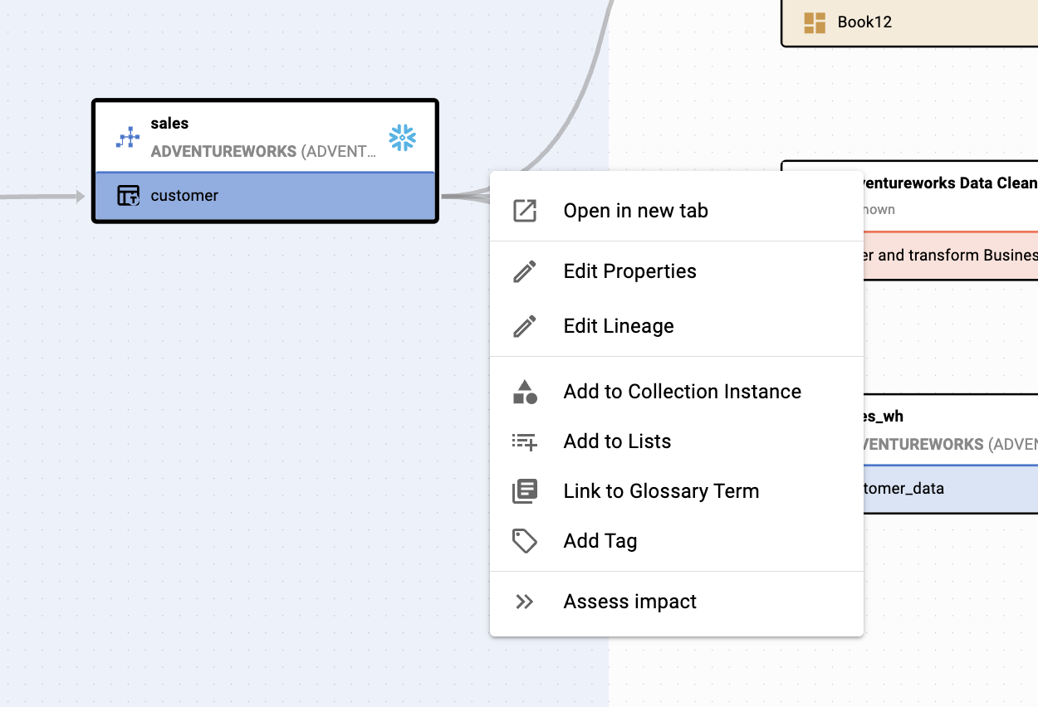Run Assess impact from context menu
Screen dimensions: 1038x707
[x=629, y=602]
